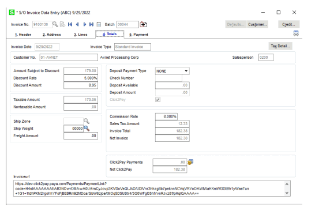315x211 pixels.
Task: Click the Net Invoice field
Action: coord(172,138)
